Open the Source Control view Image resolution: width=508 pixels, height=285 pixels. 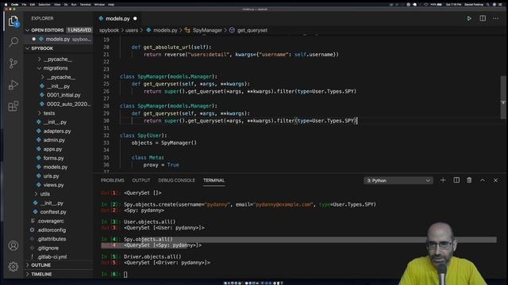click(13, 63)
